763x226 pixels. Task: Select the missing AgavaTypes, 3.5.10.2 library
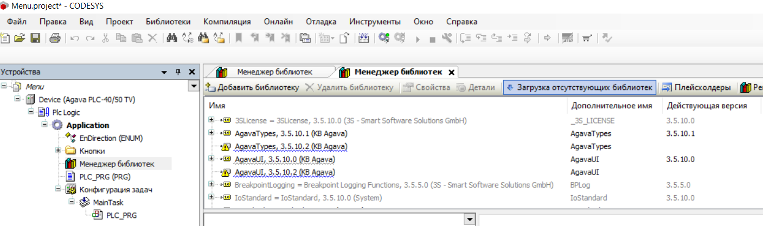(291, 146)
